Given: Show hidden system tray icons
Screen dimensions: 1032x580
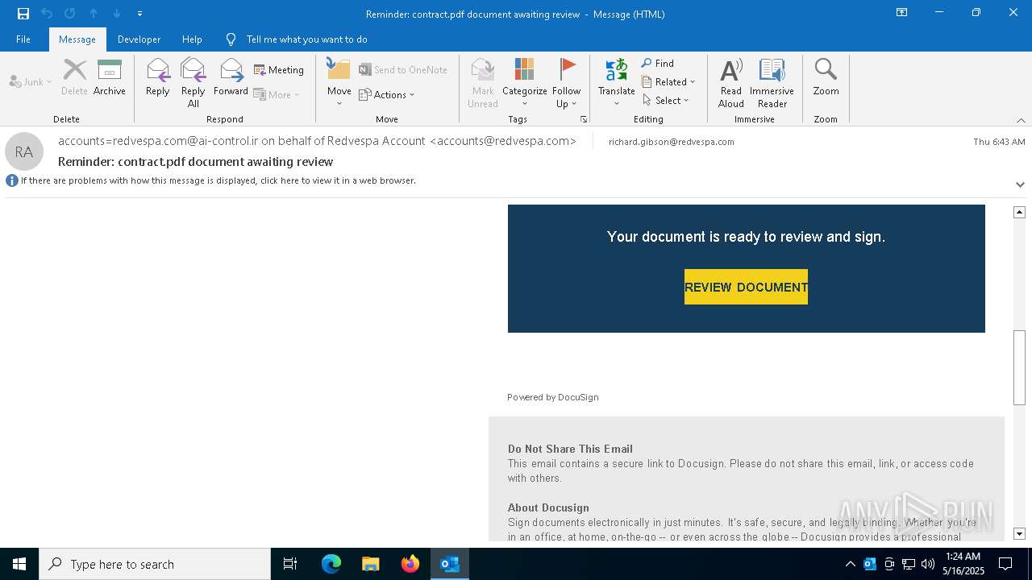Looking at the screenshot, I should coord(850,564).
